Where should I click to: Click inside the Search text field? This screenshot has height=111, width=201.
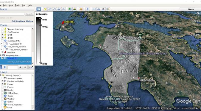[12, 14]
